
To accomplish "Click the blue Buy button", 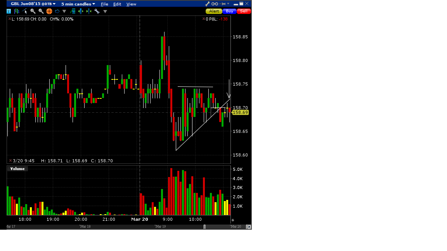I will 229,11.
